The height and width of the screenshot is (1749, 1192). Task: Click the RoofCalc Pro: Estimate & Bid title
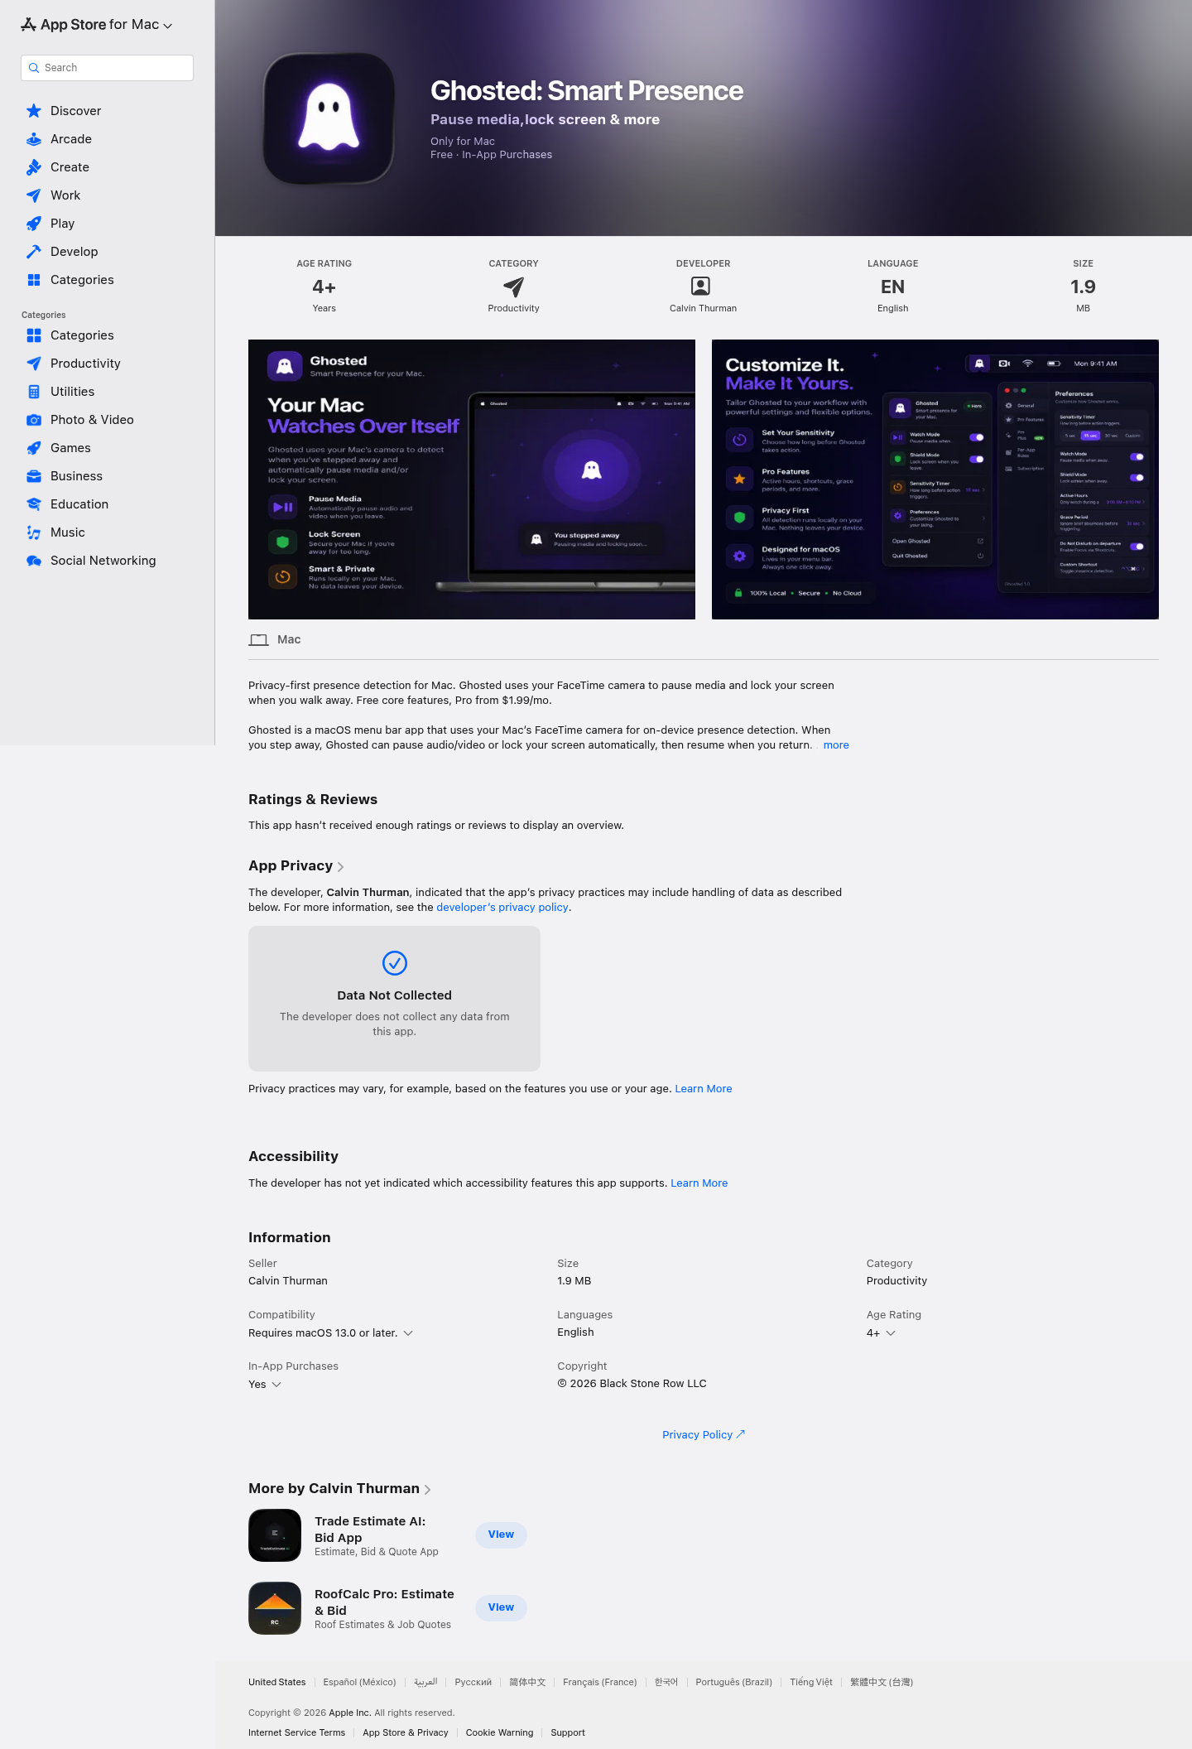pyautogui.click(x=384, y=1602)
